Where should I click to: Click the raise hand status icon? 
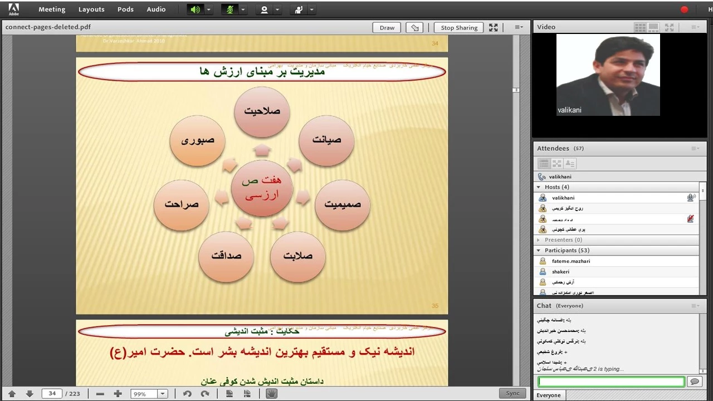(299, 9)
